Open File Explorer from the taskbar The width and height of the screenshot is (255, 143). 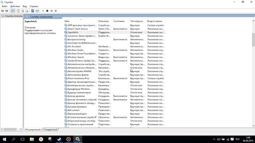click(x=32, y=139)
